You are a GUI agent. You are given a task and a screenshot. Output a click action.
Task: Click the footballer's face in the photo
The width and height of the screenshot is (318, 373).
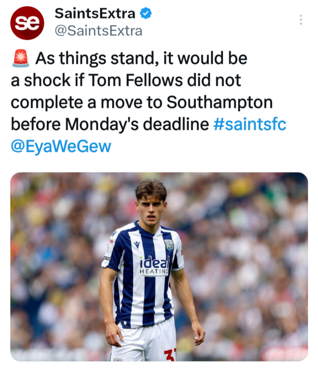click(151, 205)
